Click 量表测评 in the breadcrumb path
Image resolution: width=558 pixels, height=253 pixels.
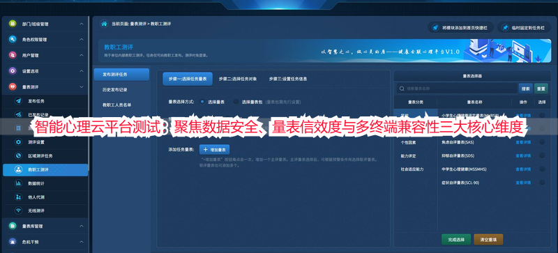coord(137,24)
